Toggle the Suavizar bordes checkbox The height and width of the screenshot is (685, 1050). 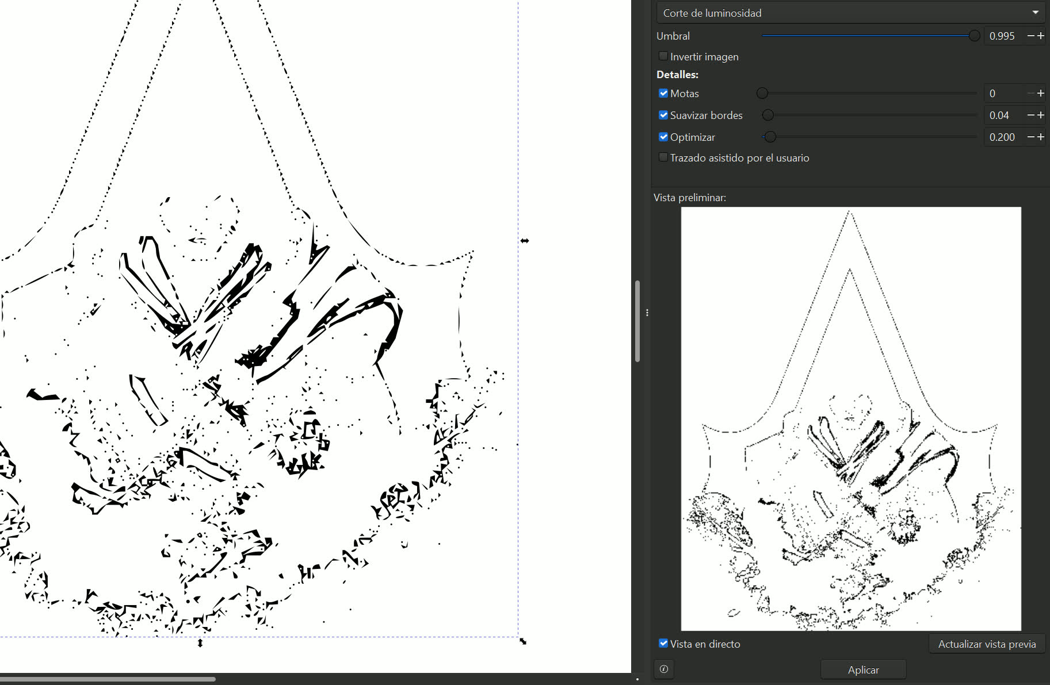(x=663, y=115)
